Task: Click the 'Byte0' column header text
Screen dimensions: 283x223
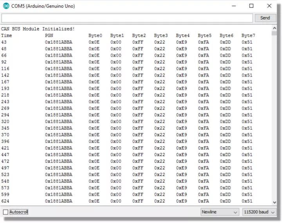Action: click(95, 36)
